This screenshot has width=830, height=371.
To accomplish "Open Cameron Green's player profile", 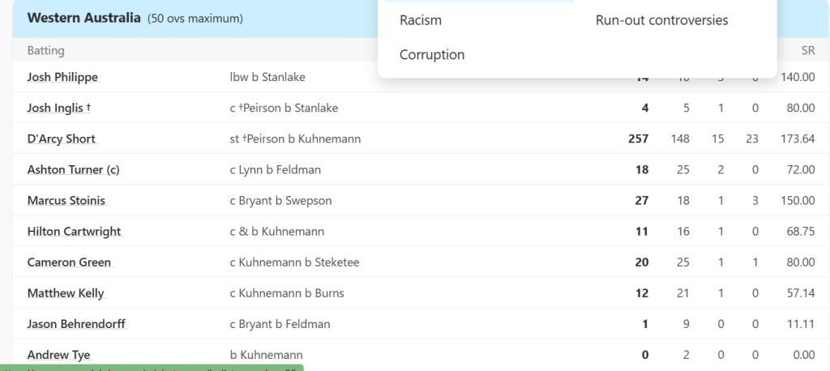I will (69, 262).
